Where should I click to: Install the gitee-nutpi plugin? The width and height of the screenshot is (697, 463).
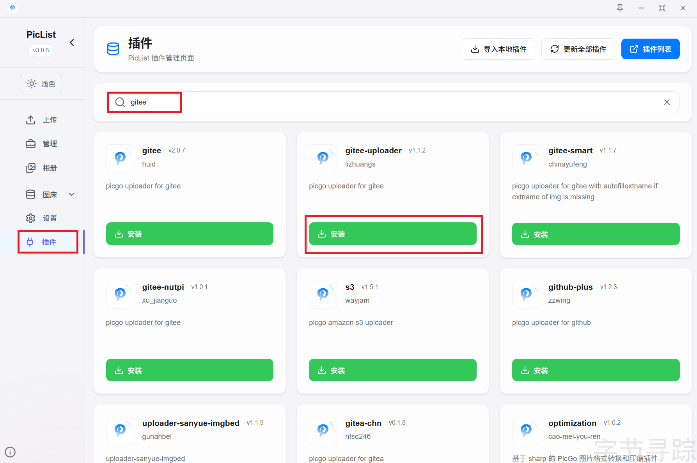pyautogui.click(x=190, y=370)
